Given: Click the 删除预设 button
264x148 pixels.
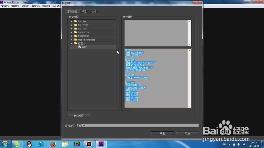Looking at the screenshot, I should pos(79,116).
